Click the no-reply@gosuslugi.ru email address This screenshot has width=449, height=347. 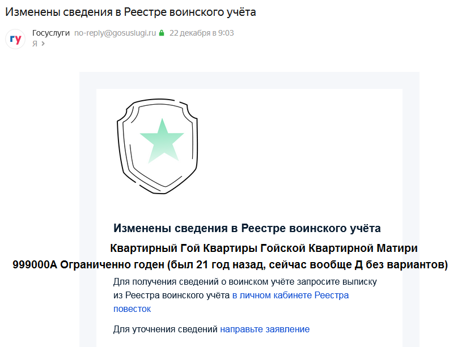tap(115, 33)
